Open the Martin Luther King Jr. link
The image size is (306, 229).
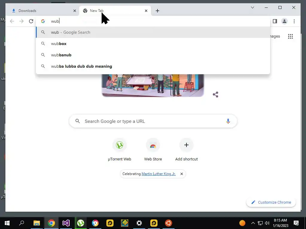159,174
